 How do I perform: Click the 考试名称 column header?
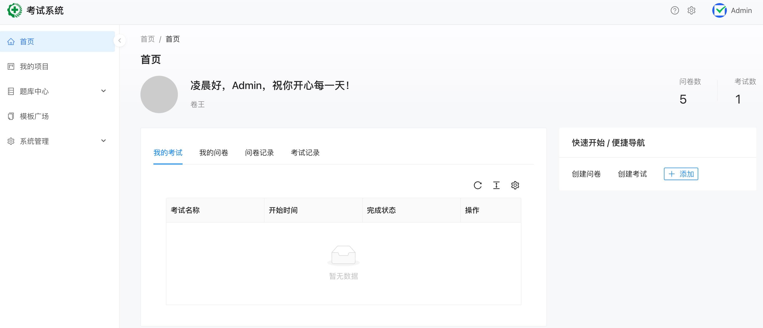(215, 210)
